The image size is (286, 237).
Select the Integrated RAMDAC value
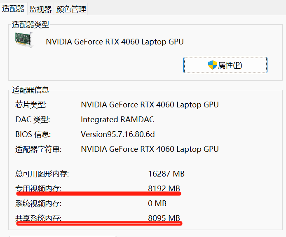117,120
